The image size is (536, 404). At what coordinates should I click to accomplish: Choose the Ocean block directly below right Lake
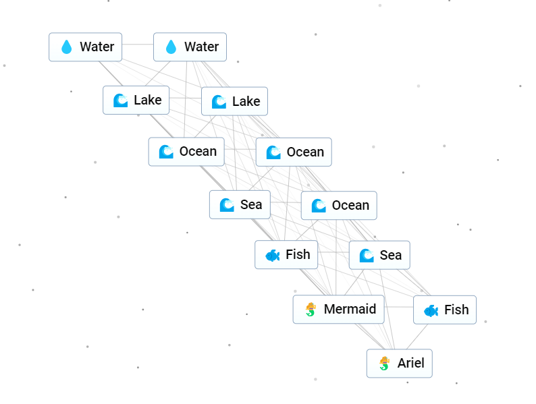[294, 152]
